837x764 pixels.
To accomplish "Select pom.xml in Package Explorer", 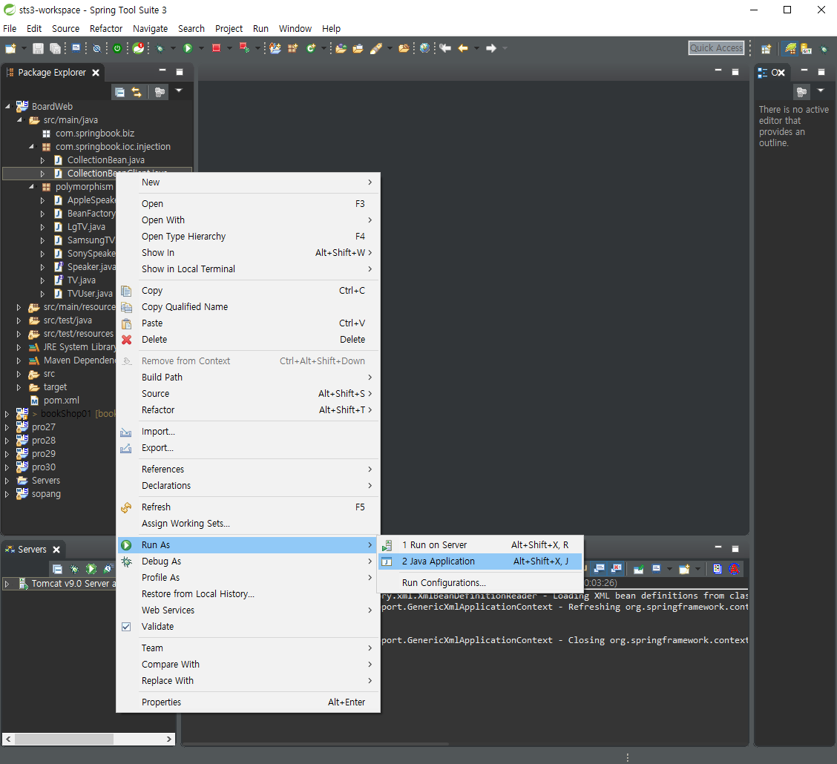I will click(61, 400).
